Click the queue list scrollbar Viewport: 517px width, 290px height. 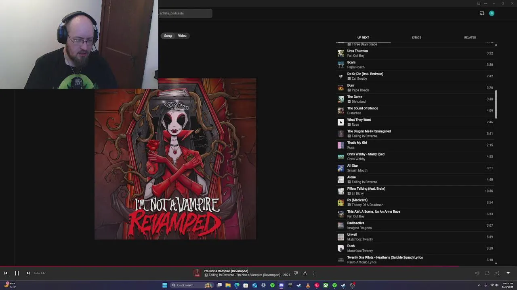(496, 105)
